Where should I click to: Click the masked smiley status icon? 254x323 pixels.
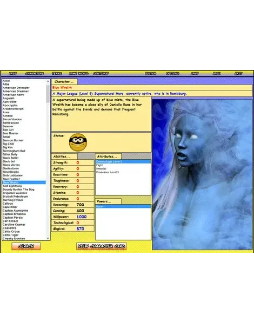(x=78, y=142)
